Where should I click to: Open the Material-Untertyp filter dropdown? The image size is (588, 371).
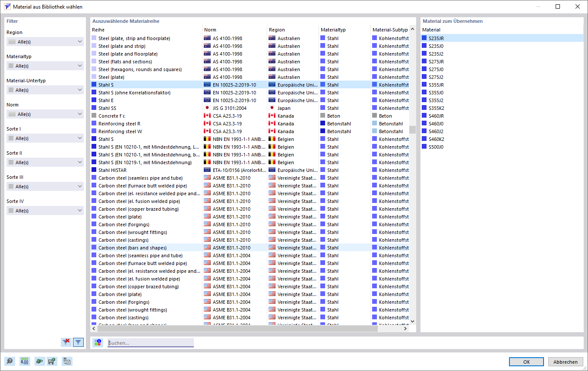[45, 90]
